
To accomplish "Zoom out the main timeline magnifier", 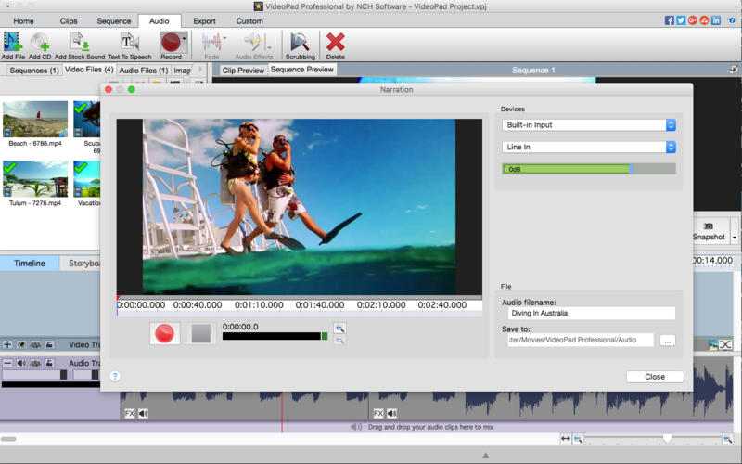I will (578, 439).
